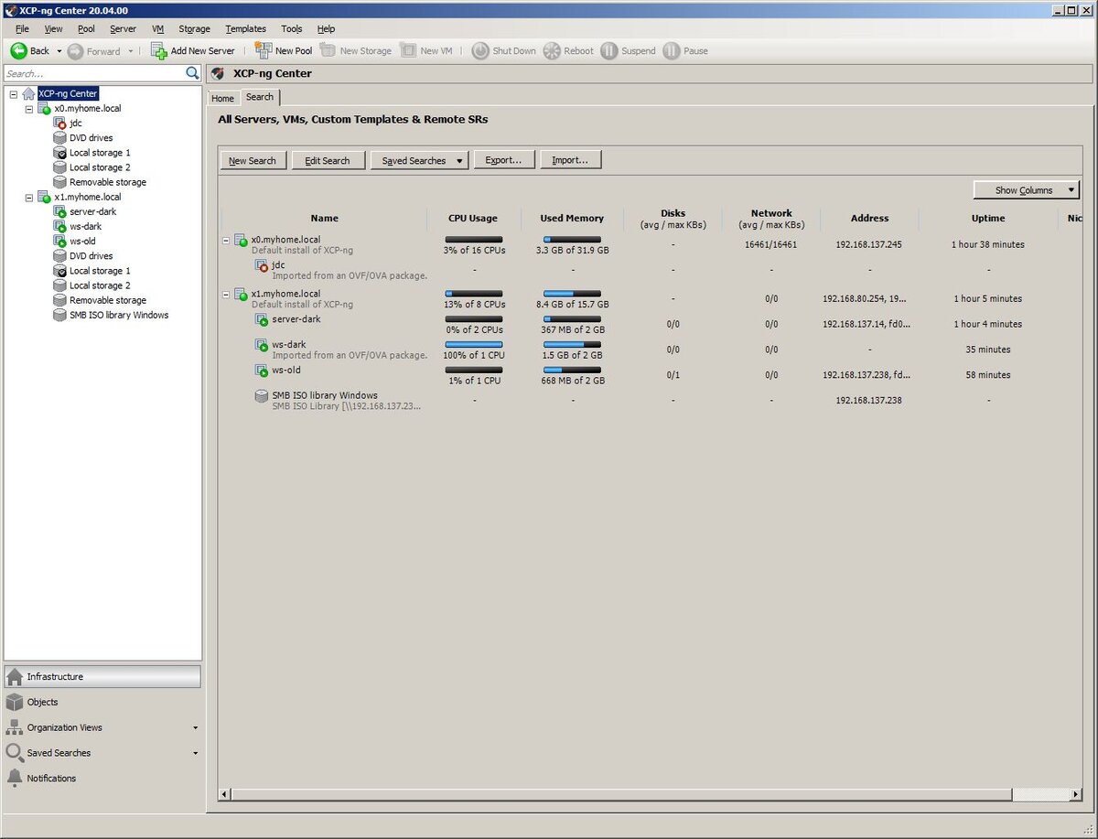Click the Suspend toolbar icon
Viewport: 1098px width, 839px height.
coord(609,50)
